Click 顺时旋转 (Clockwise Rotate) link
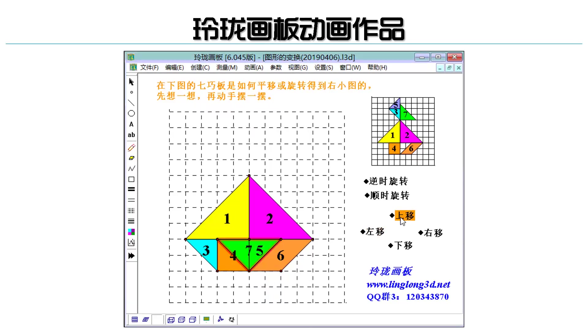 coord(386,195)
